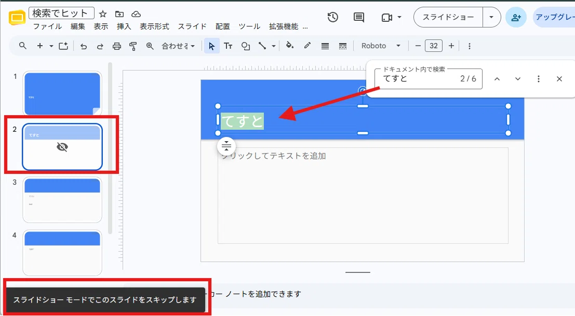This screenshot has height=316, width=575.
Task: Edit the presentation title 検索でヒット
Action: [61, 13]
